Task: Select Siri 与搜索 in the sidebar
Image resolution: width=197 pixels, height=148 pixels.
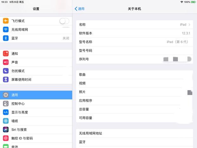Action: (36, 130)
